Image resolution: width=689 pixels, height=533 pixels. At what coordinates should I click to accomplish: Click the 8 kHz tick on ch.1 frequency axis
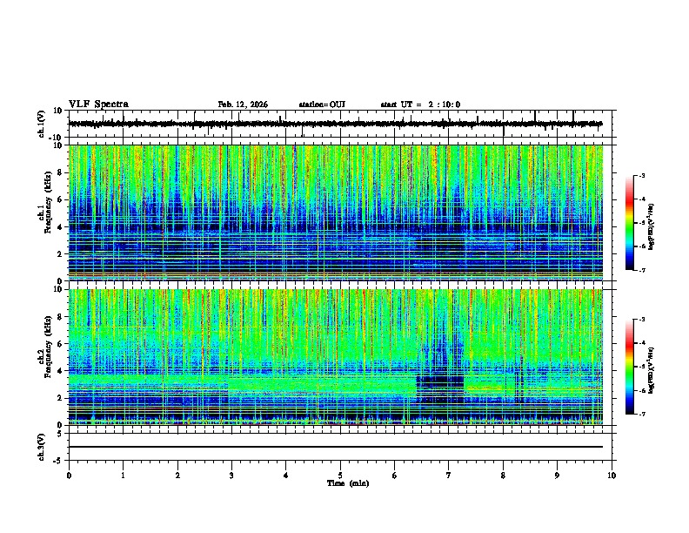click(61, 172)
